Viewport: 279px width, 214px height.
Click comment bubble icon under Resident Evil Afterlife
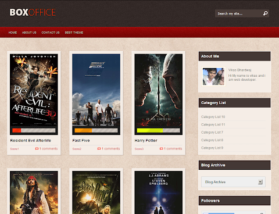(x=37, y=148)
